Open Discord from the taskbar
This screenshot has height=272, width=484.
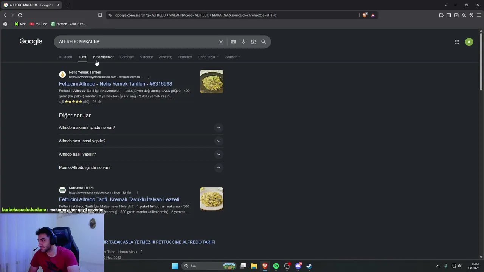click(x=298, y=266)
